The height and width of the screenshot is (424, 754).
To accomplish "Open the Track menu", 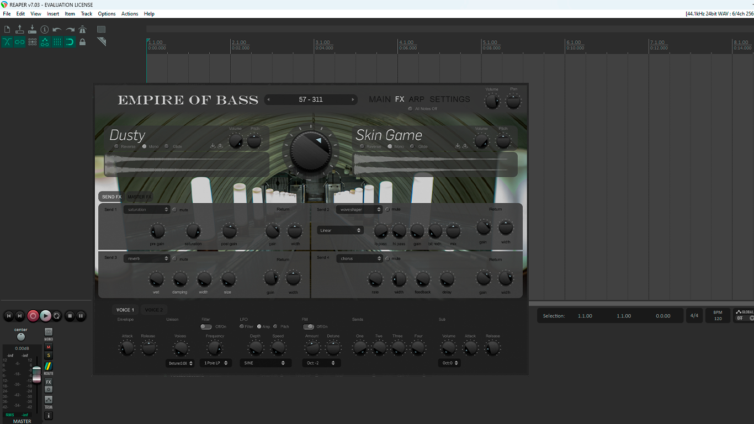I will coord(87,14).
